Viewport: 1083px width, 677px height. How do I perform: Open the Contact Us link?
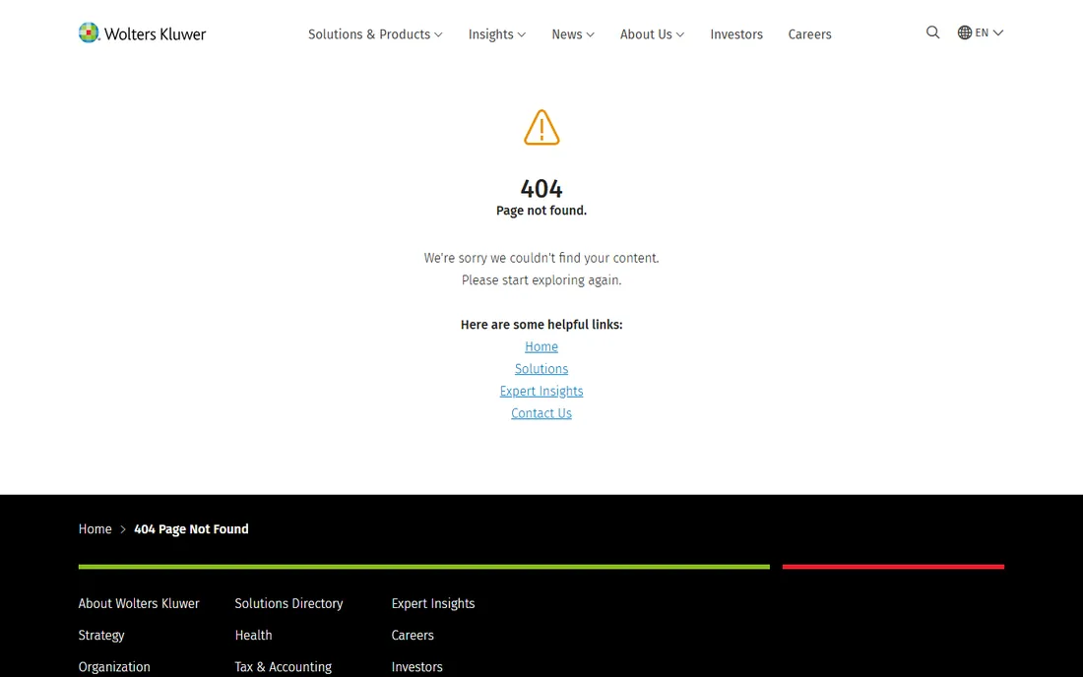pyautogui.click(x=541, y=412)
